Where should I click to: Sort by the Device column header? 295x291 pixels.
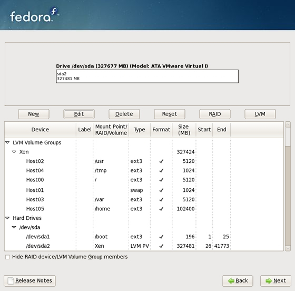40,130
